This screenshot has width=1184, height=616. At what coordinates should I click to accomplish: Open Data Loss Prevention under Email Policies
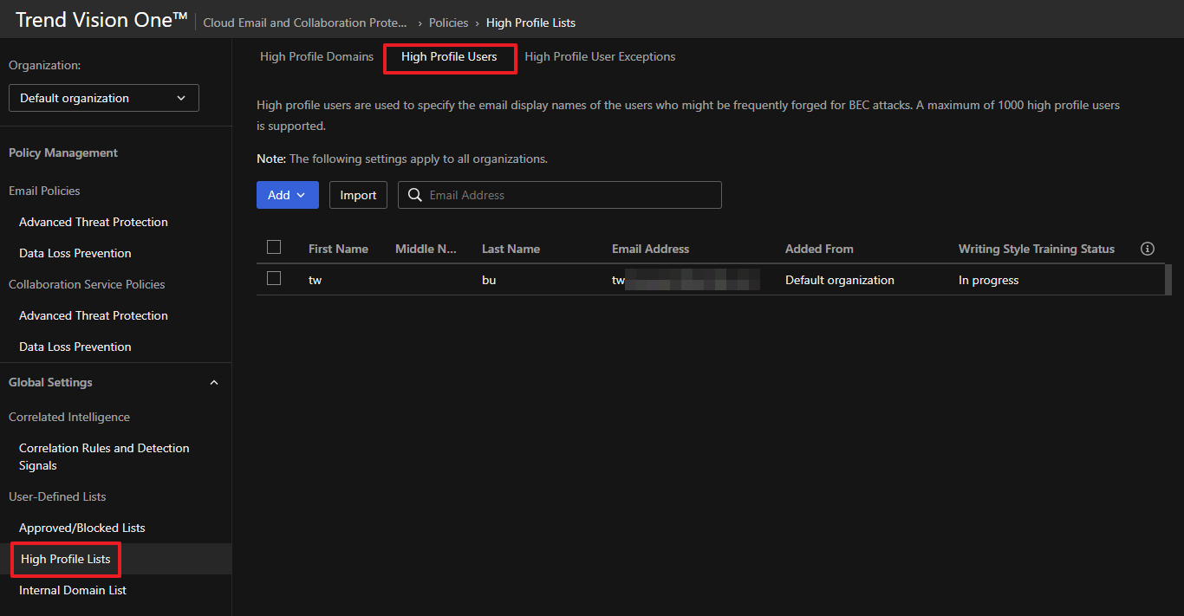75,253
